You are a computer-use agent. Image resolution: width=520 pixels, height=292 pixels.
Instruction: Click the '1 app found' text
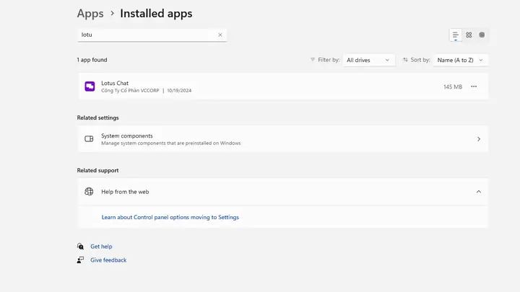(92, 60)
